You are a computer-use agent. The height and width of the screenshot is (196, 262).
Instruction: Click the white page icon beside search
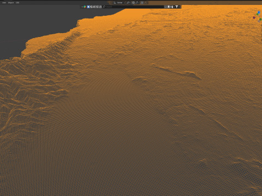(169, 7)
